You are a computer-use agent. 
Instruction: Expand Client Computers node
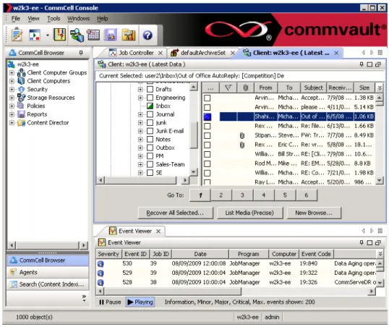tap(12, 81)
